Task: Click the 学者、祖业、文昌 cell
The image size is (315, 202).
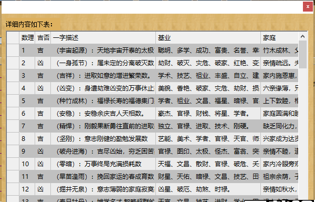Action: (x=208, y=101)
